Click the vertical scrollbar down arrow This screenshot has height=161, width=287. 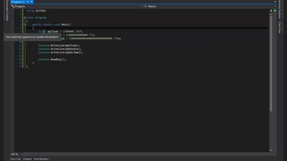[271, 150]
